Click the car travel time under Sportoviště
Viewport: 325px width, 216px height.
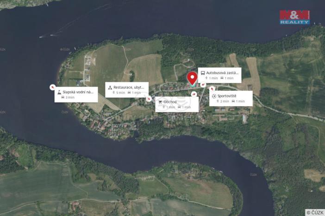(x=238, y=101)
